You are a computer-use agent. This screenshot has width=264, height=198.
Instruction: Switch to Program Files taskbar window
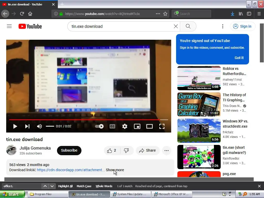(48, 194)
